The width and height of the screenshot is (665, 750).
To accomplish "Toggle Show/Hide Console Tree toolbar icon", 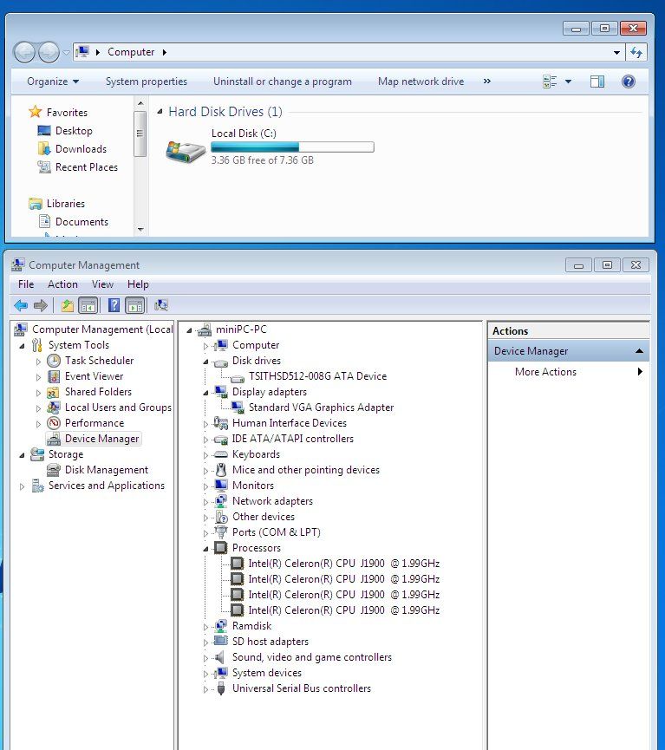I will click(x=88, y=305).
